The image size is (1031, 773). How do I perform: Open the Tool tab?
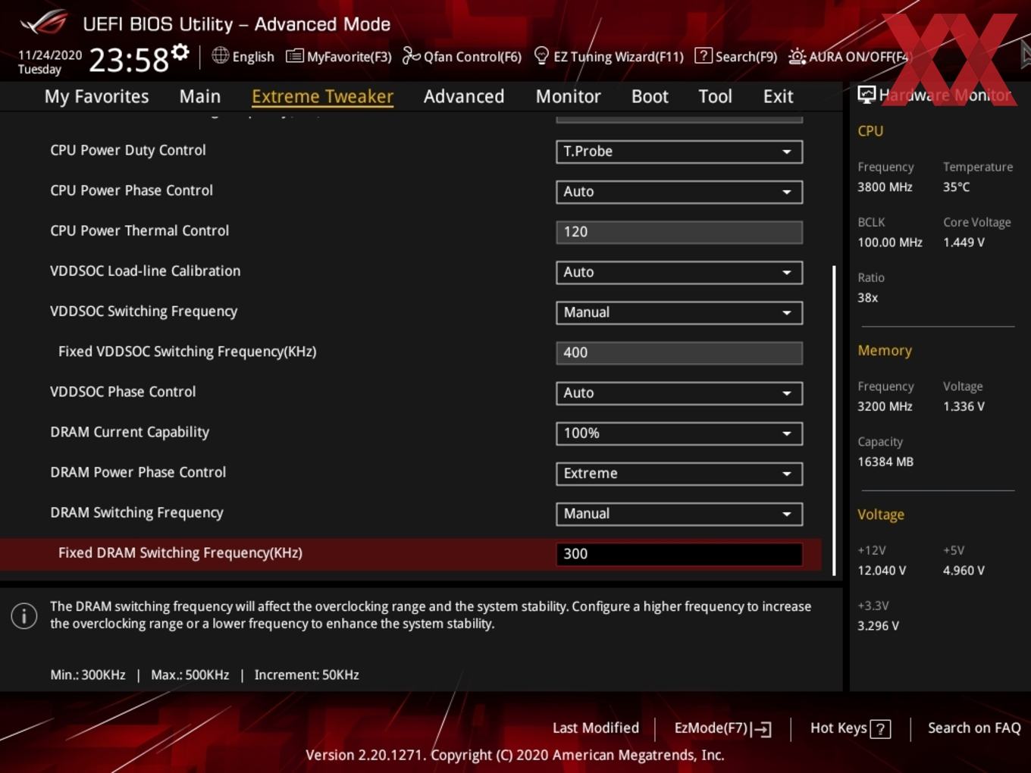[715, 96]
